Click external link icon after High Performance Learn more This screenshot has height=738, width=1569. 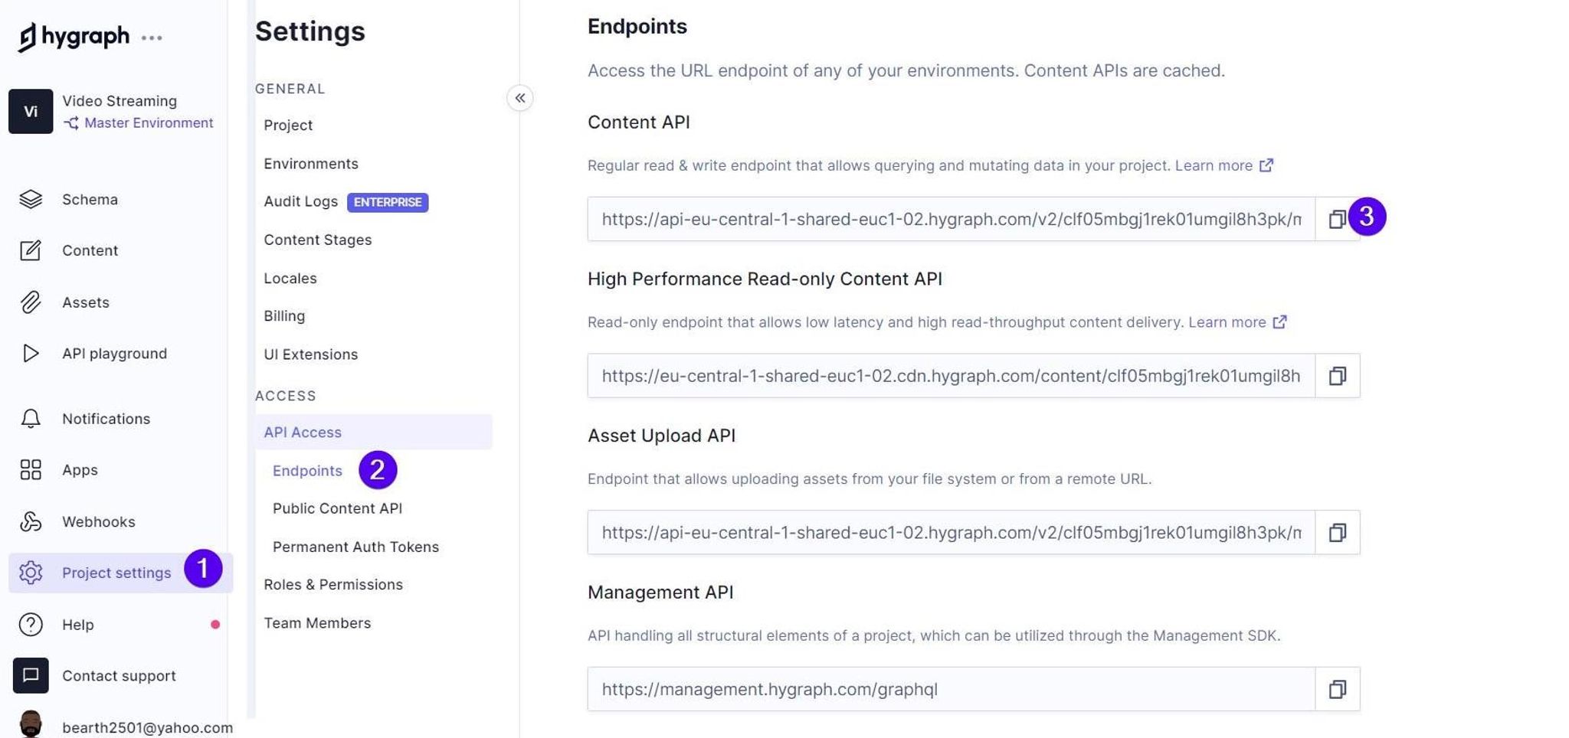1279,322
